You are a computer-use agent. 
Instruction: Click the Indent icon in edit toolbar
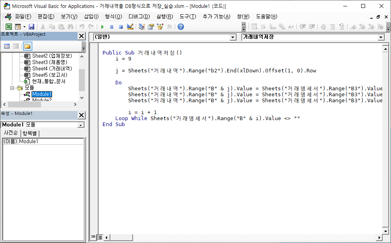[303, 27]
